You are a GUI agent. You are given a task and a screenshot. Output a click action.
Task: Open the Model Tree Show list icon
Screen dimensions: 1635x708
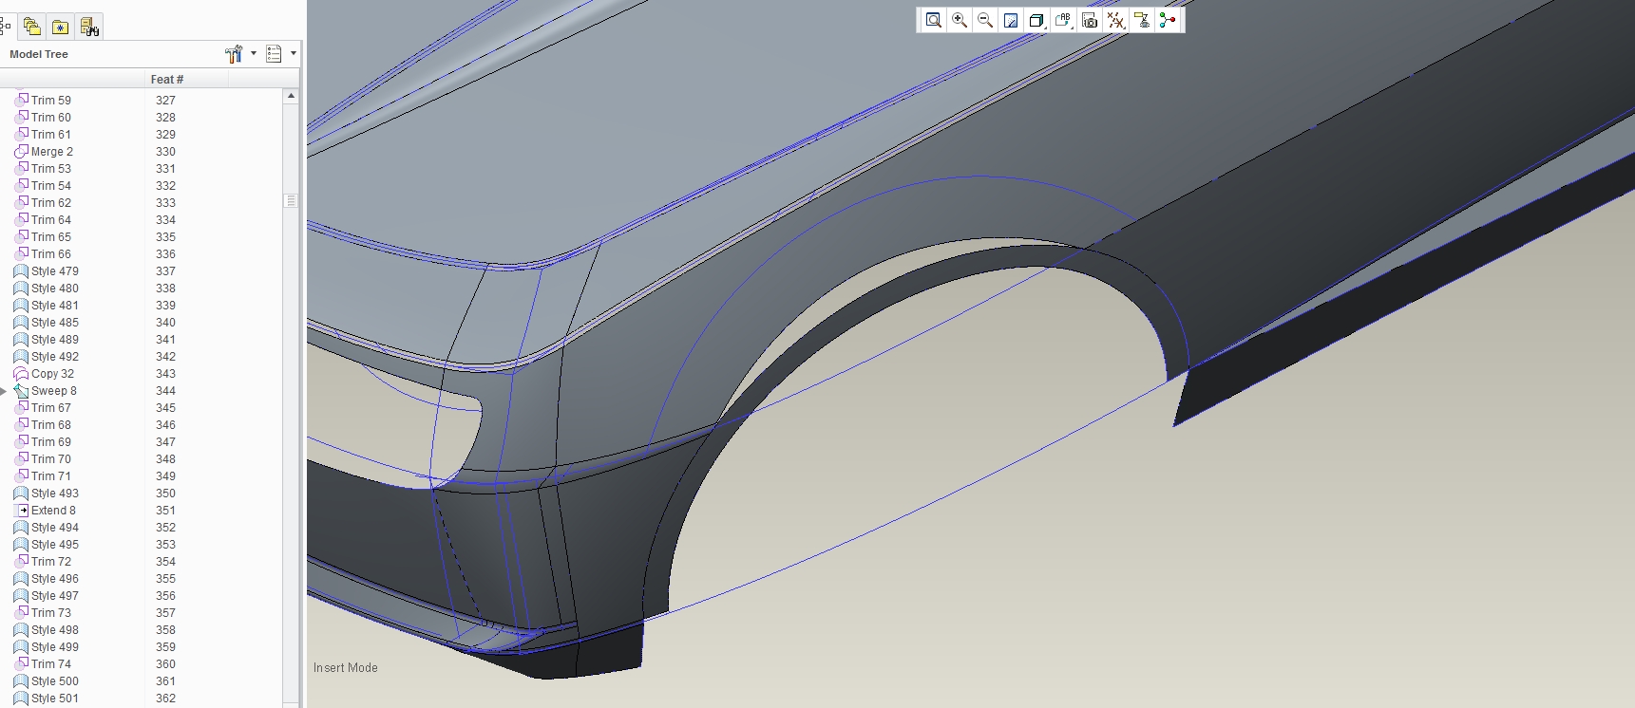[x=274, y=54]
